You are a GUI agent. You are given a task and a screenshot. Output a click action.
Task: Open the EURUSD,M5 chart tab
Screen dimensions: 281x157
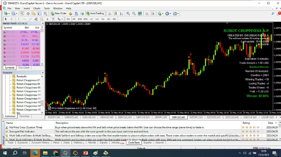click(89, 117)
